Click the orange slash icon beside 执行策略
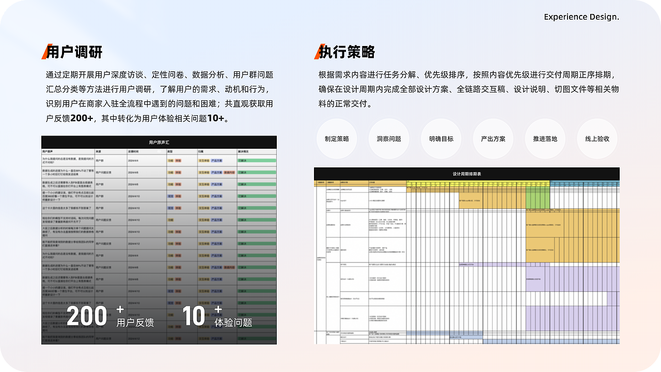The height and width of the screenshot is (372, 661). [319, 52]
